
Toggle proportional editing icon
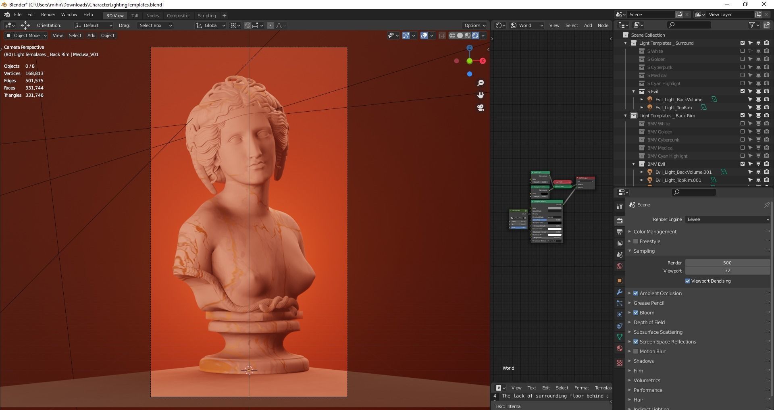[x=270, y=25]
